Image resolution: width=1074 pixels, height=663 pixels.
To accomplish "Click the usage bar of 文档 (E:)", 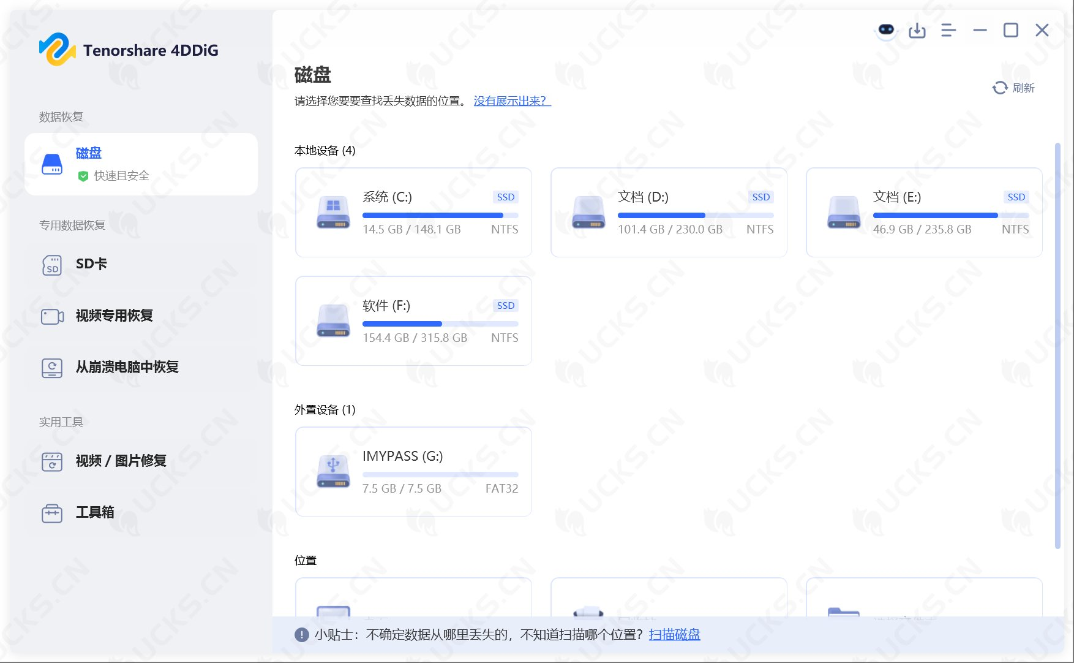I will (951, 215).
